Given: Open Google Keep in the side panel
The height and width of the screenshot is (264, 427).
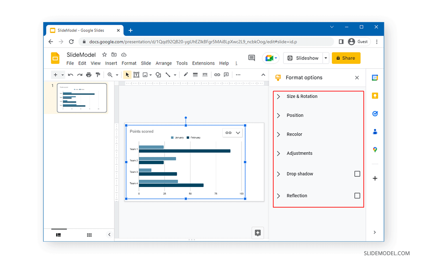Looking at the screenshot, I should click(x=375, y=96).
